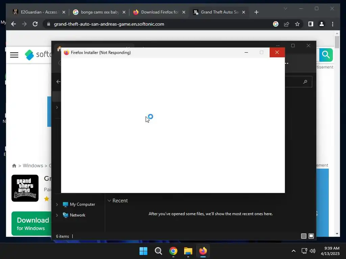Open taskbar Search
The image size is (346, 259).
click(158, 251)
